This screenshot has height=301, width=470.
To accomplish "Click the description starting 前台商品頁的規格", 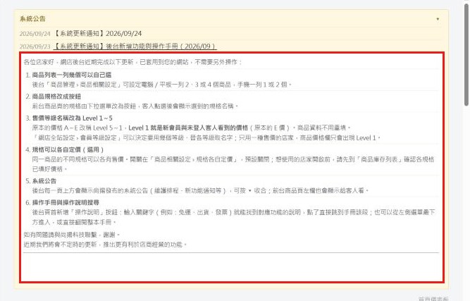I will pos(135,106).
